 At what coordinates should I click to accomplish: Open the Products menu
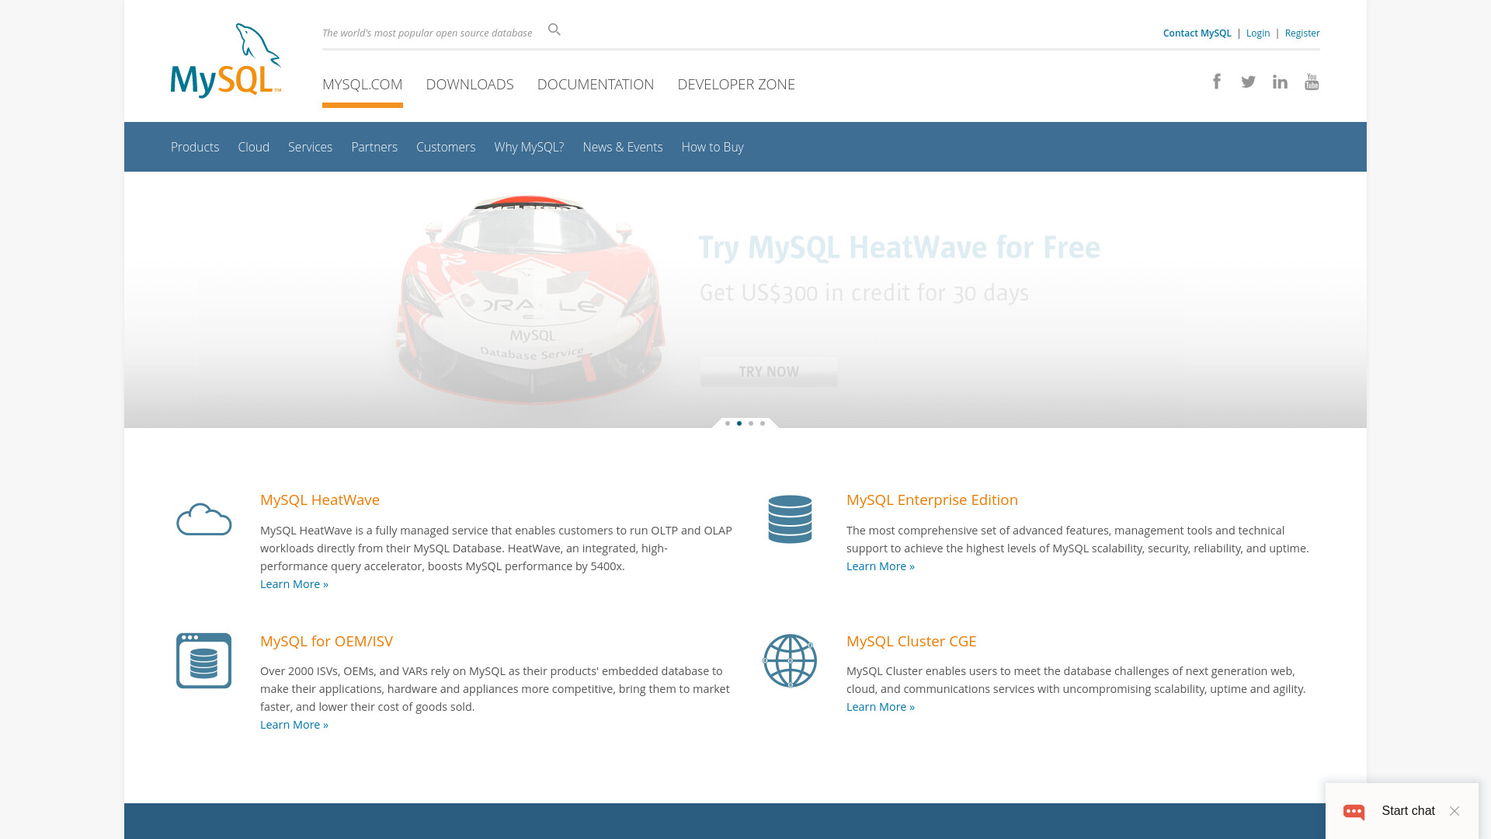(195, 147)
